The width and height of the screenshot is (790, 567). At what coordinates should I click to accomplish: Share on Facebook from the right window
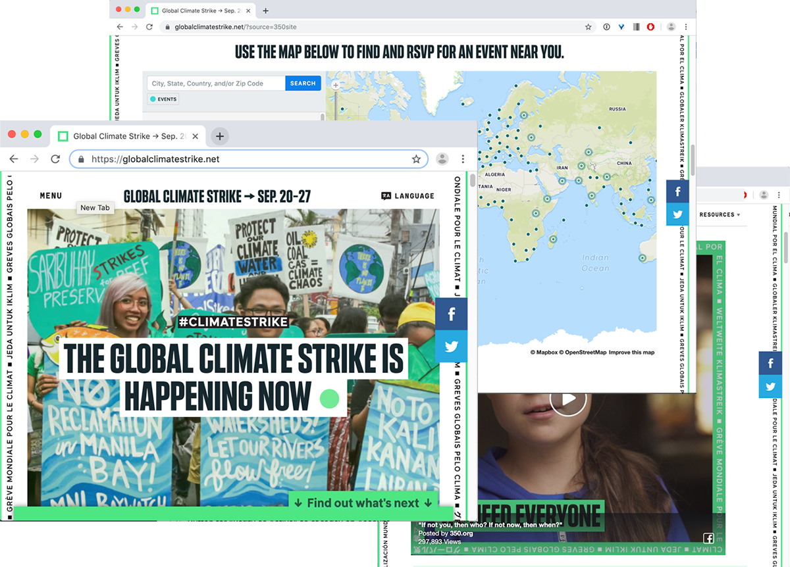pos(770,363)
